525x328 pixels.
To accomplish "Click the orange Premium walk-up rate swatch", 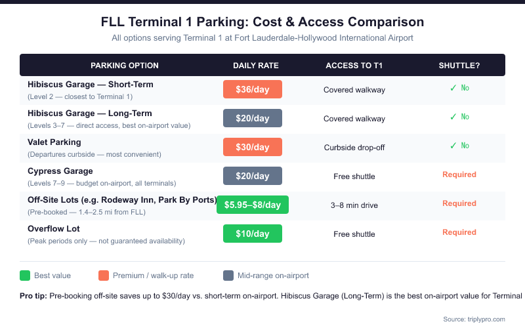I will pos(103,276).
